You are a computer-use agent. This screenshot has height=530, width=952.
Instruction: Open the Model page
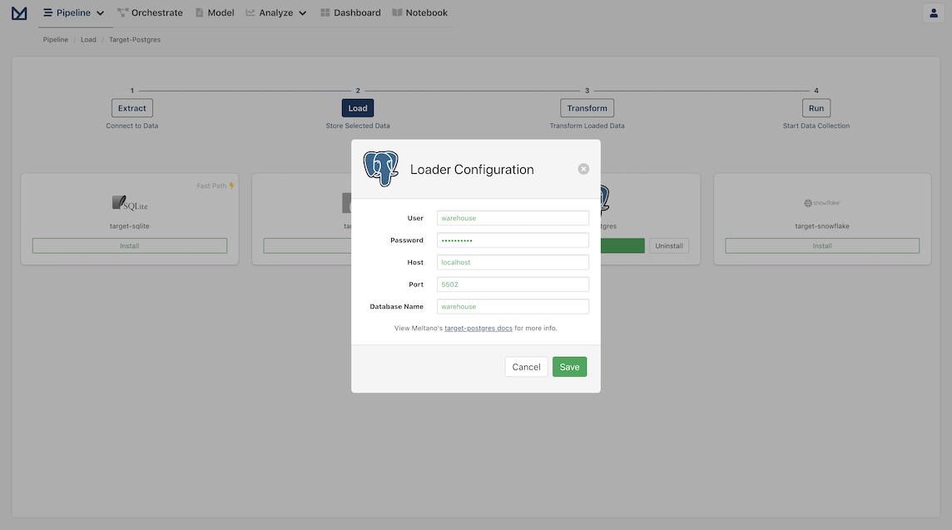[215, 12]
